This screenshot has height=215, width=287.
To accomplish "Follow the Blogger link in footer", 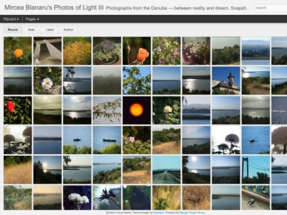I will 184,213.
